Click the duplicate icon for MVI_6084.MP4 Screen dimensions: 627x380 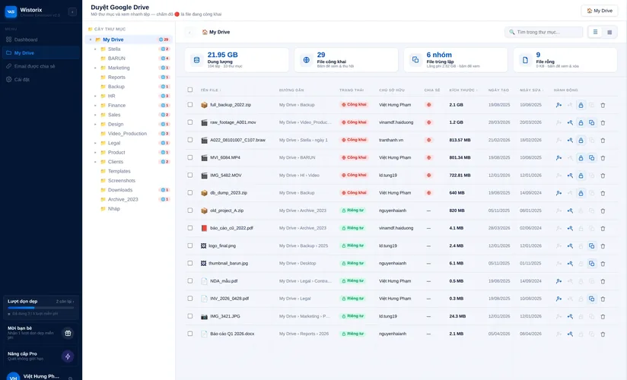tap(591, 158)
